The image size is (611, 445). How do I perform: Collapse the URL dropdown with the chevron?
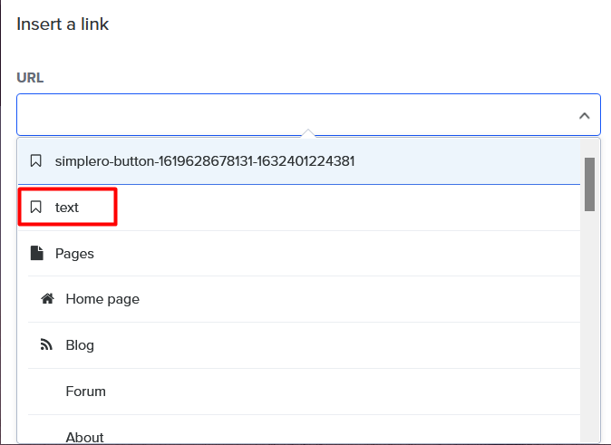(x=584, y=115)
